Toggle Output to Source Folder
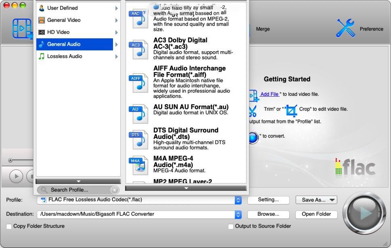Viewport: 391px width, 248px height. tap(231, 226)
